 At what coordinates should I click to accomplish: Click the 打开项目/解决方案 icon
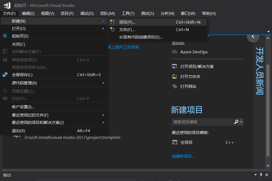click(175, 66)
